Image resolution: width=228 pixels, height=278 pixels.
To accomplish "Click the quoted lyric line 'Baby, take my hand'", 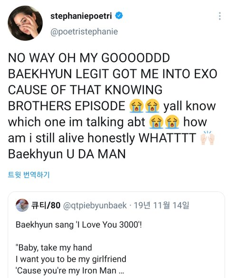I will (x=54, y=247).
